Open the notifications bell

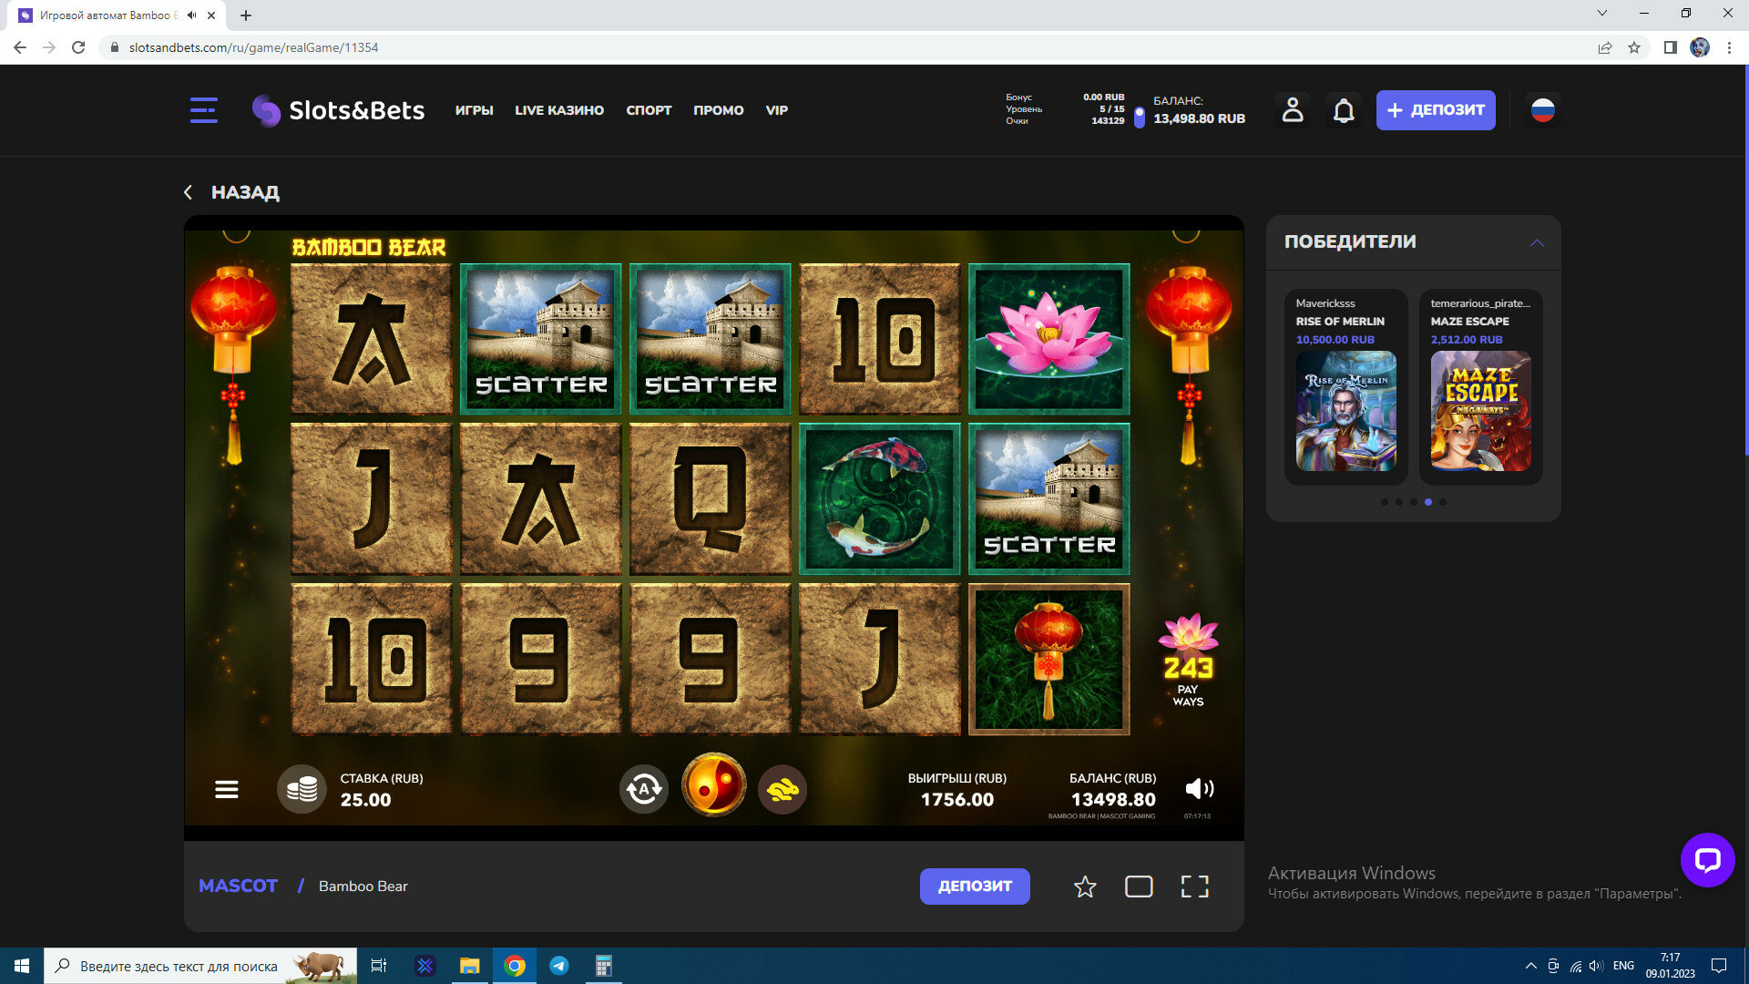coord(1344,110)
